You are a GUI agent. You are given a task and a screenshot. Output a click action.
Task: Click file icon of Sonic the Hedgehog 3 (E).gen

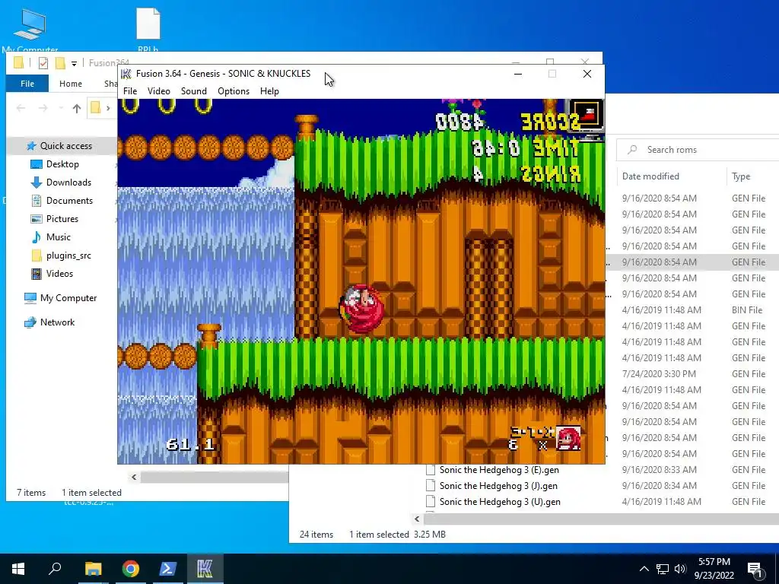[431, 470]
